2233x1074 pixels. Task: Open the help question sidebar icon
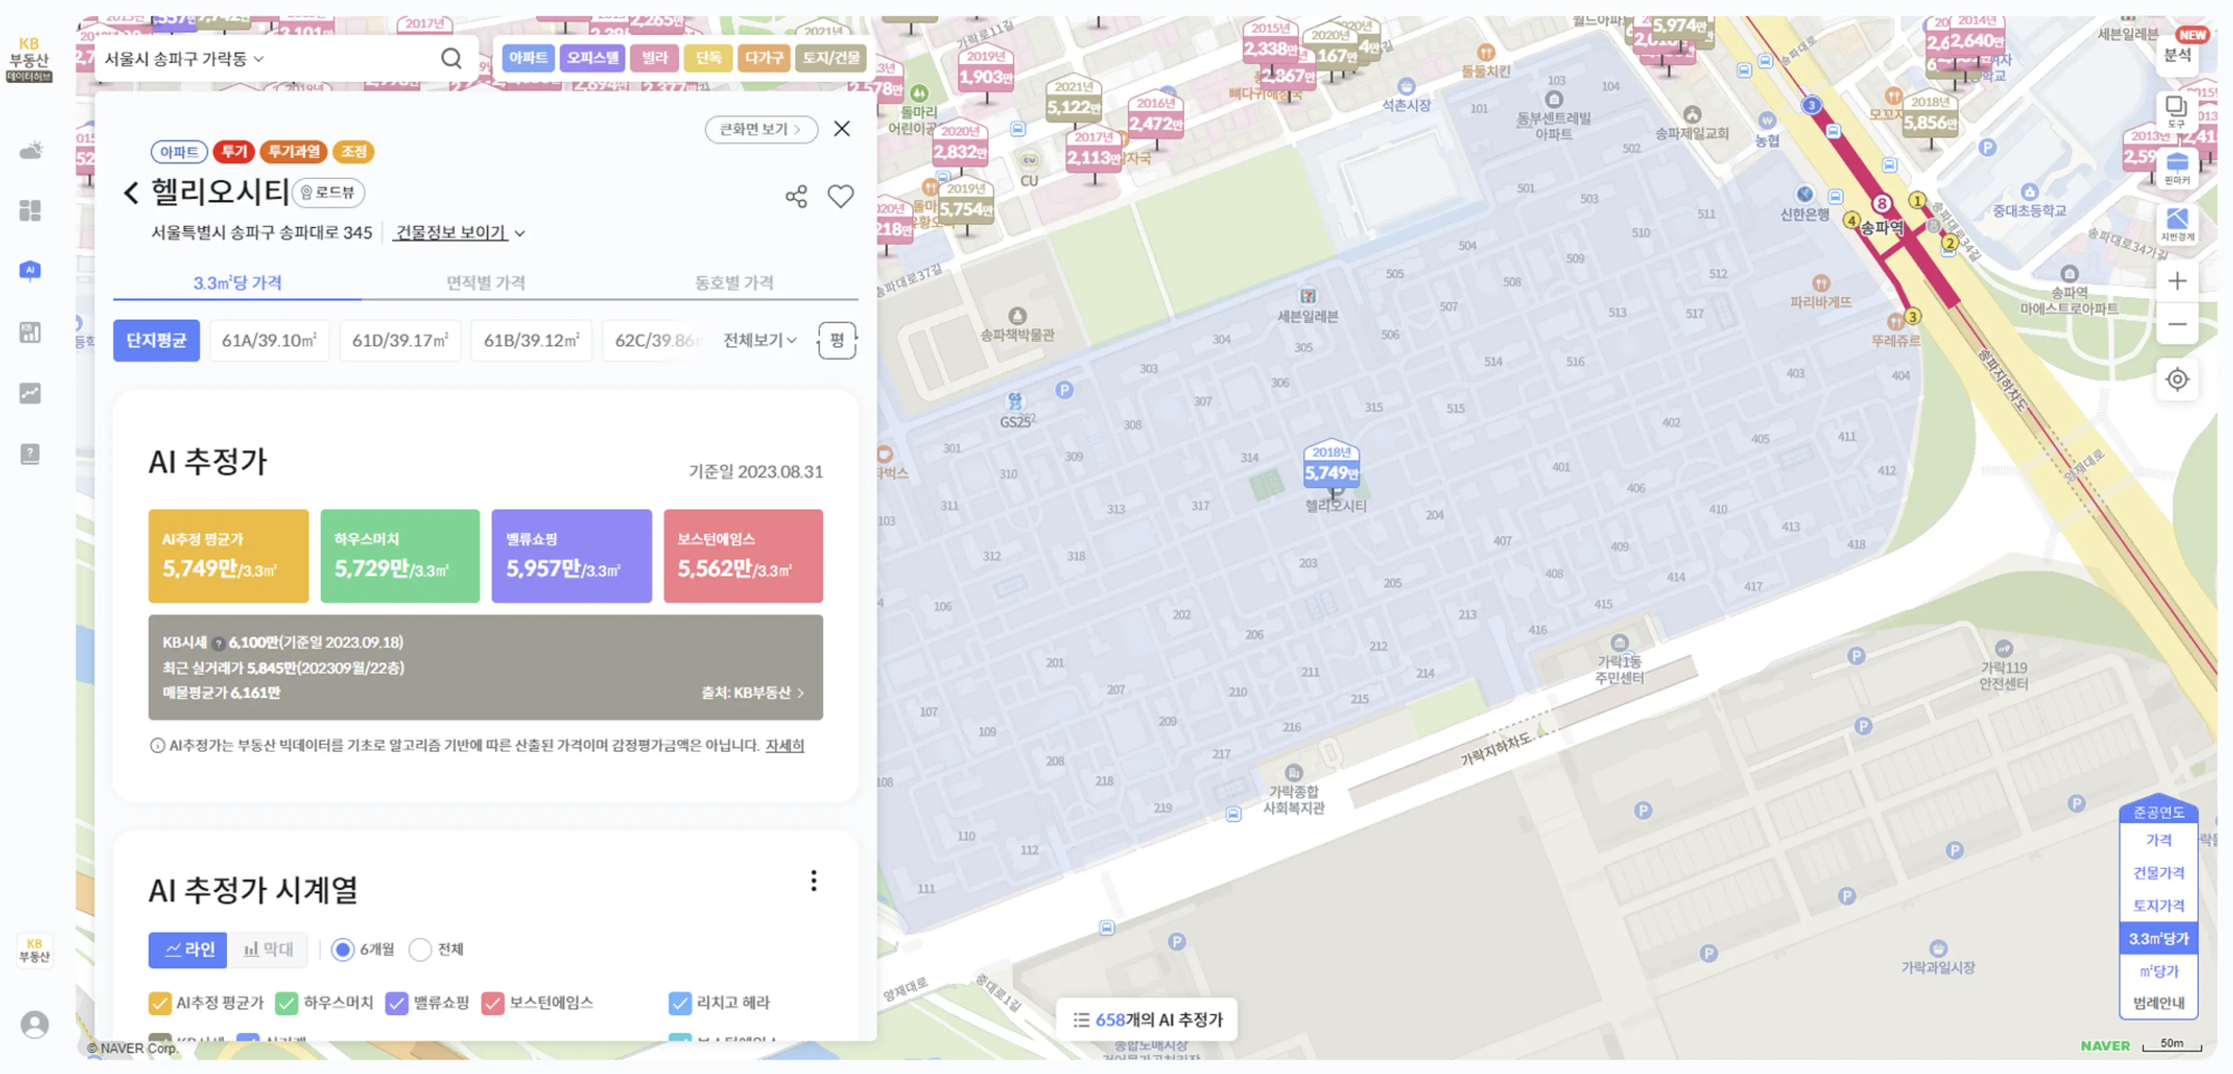(x=30, y=454)
